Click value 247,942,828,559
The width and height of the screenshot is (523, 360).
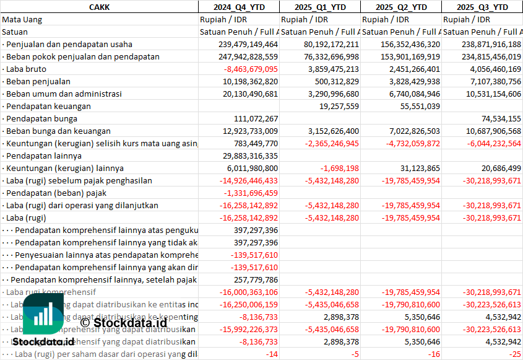pos(248,57)
